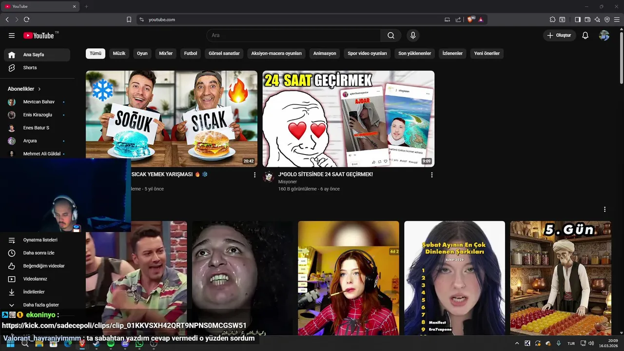Viewport: 624px width, 351px height.
Task: Select the Spor video oyunları chip
Action: (x=367, y=54)
